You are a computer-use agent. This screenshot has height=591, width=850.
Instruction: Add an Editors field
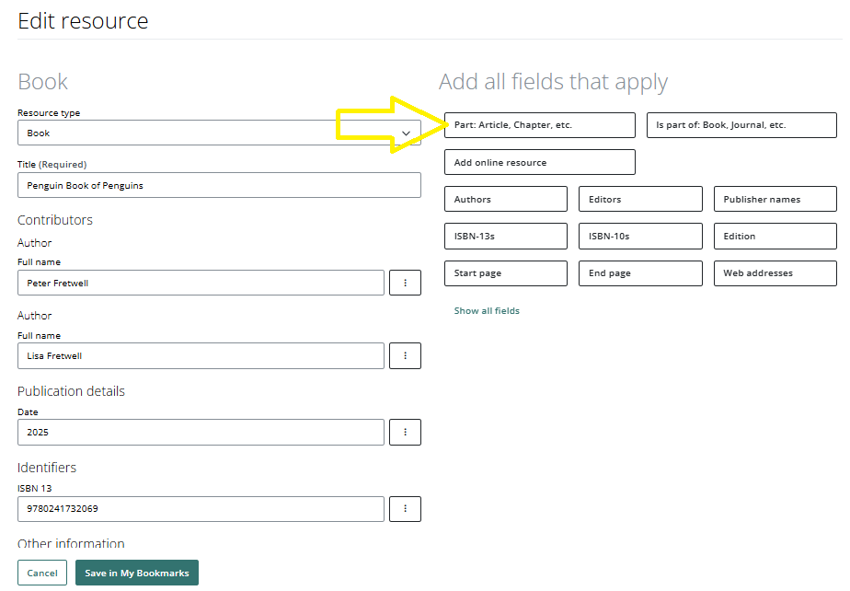pos(640,199)
